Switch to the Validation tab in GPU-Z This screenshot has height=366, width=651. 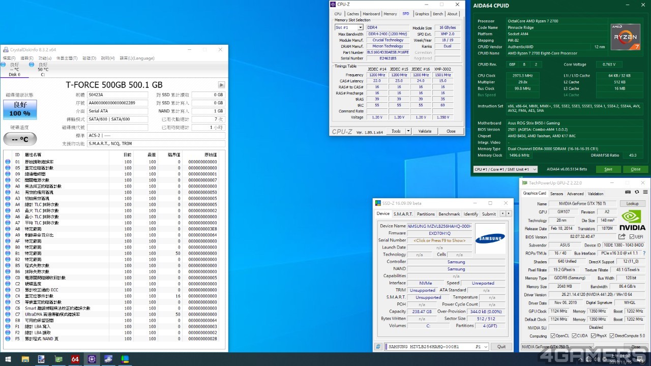coord(596,194)
